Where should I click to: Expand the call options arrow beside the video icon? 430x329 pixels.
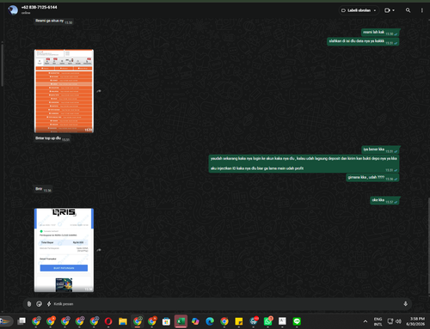(x=393, y=10)
